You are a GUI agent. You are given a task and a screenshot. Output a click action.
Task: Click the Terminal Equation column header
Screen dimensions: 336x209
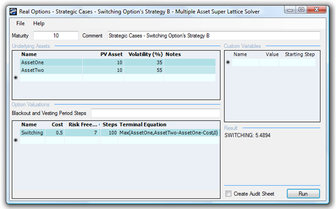[143, 125]
